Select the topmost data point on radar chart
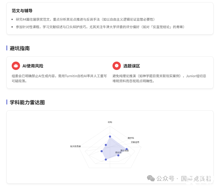 coord(110,137)
